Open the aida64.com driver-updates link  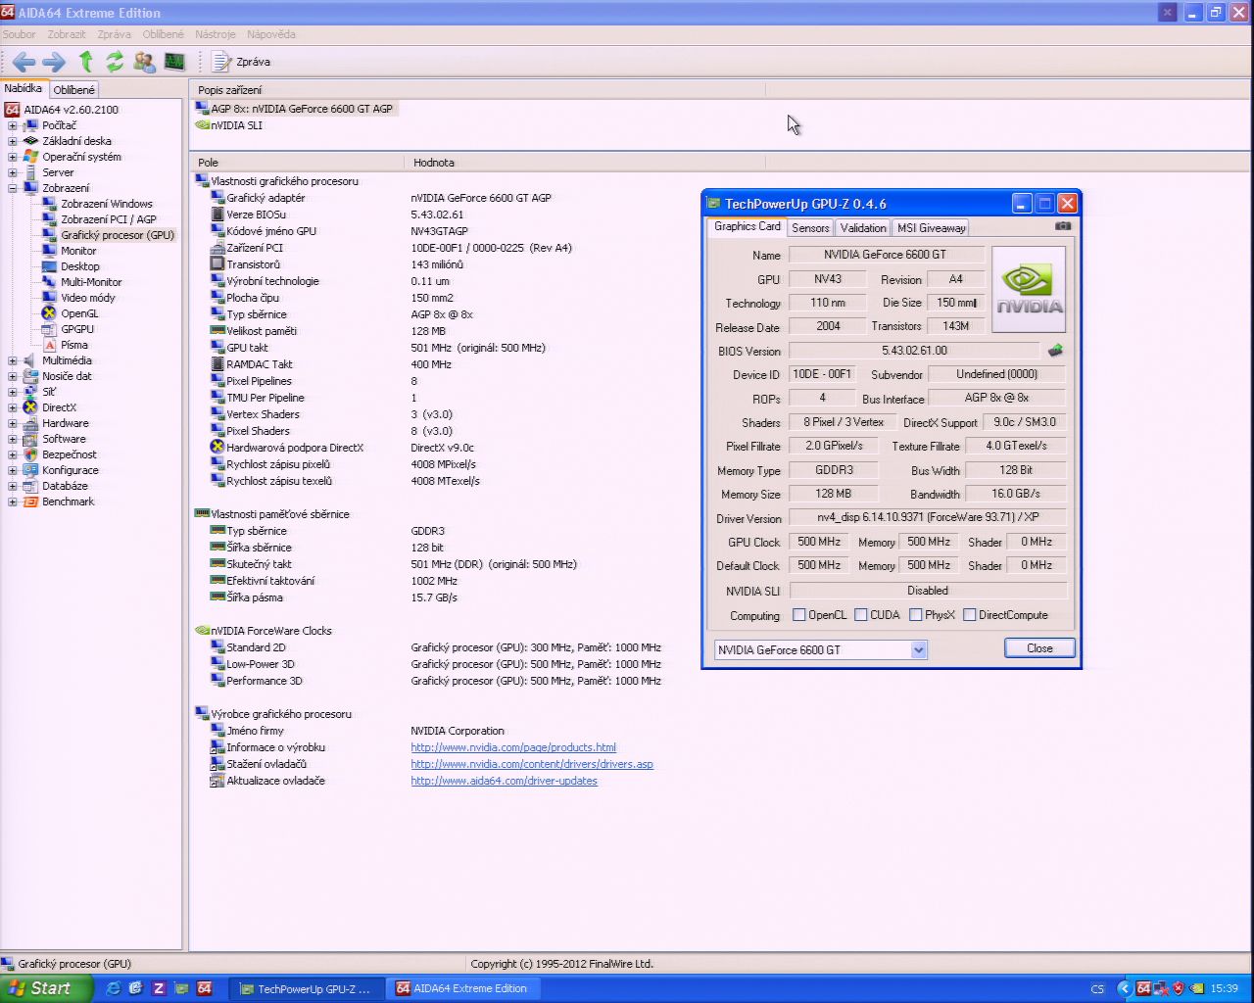(x=504, y=781)
